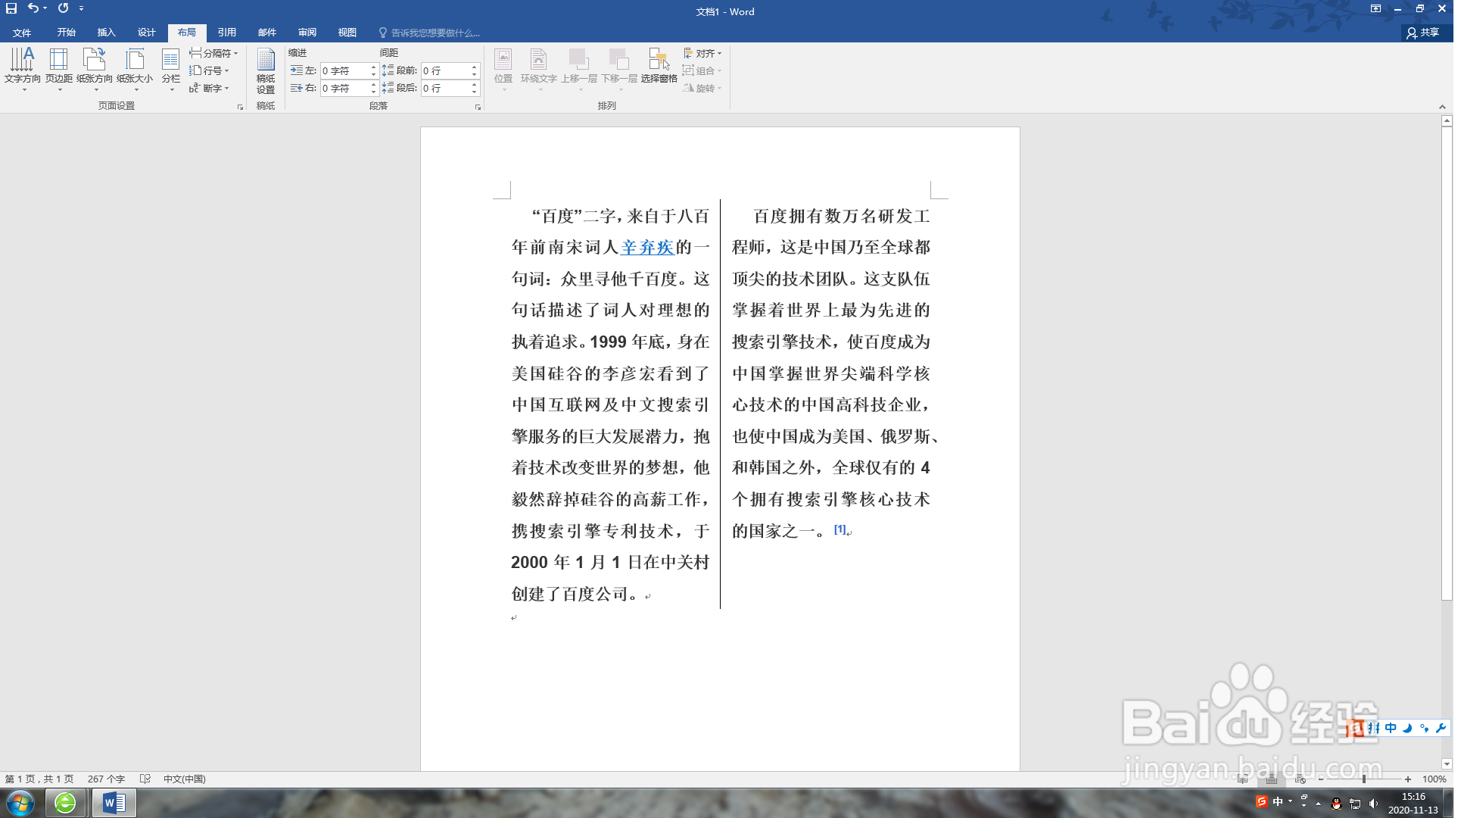Open the 段落 paragraph dialog launcher
1461x818 pixels.
pos(478,107)
